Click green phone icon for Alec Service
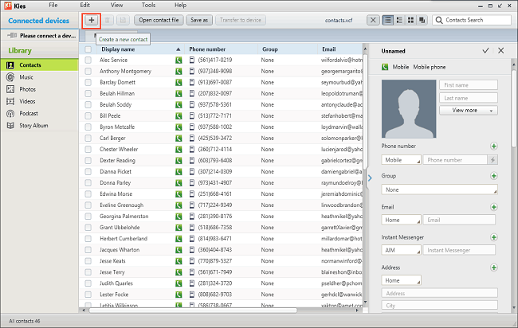The height and width of the screenshot is (328, 518). [x=179, y=60]
